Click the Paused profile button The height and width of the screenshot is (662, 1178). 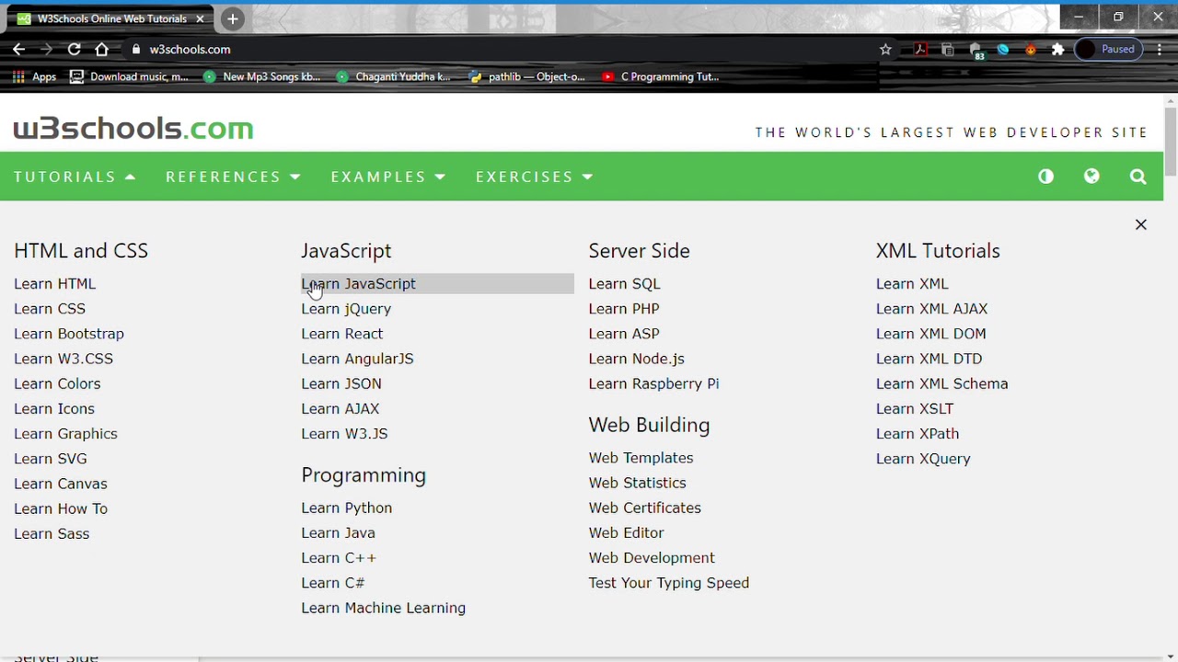1108,50
